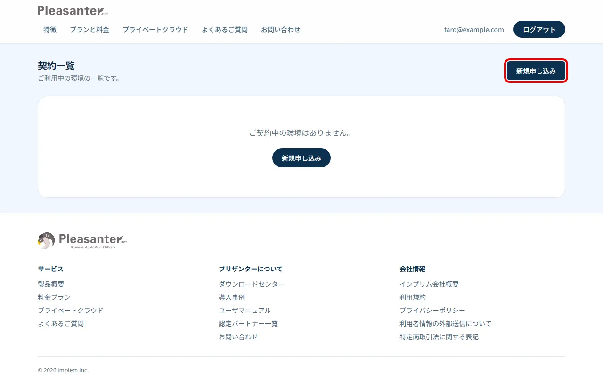
Task: Click the 会社情報 footer heading
Action: (413, 269)
